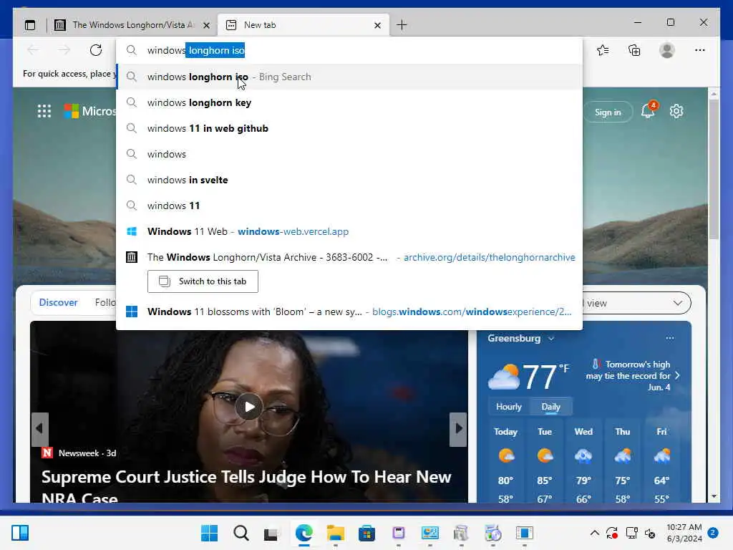Select the Wed forecast column
The image size is (733, 550).
(583, 464)
